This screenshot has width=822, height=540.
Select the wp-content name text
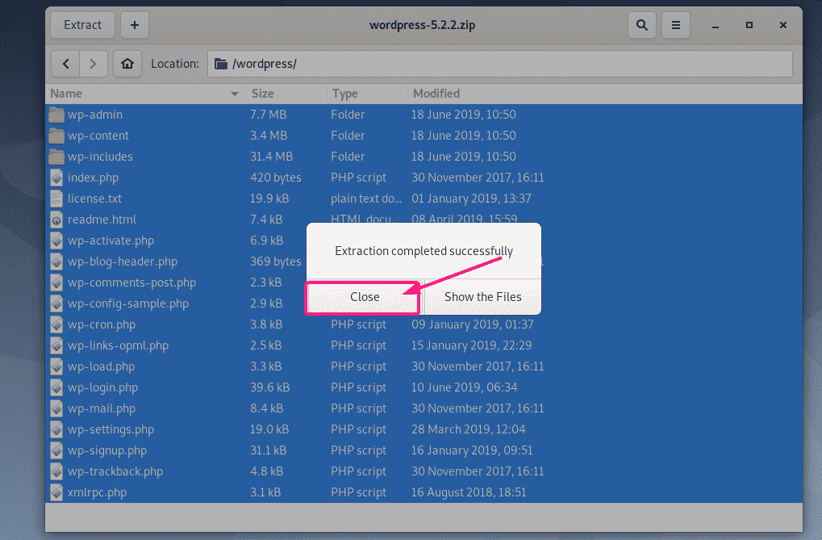point(98,136)
